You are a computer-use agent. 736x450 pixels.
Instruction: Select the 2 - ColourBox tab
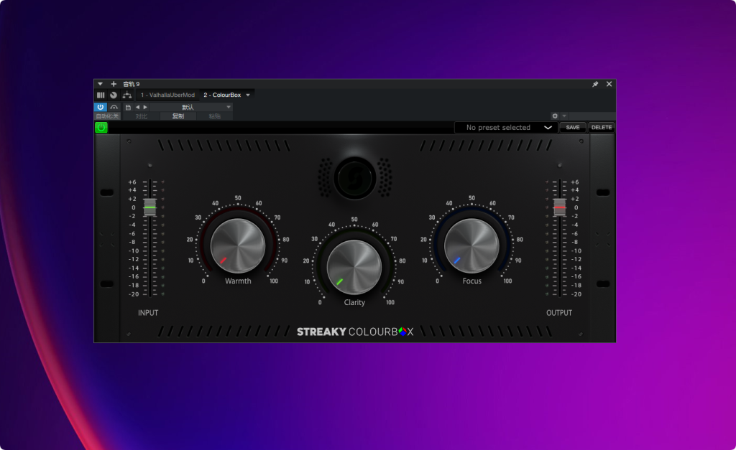[x=222, y=95]
